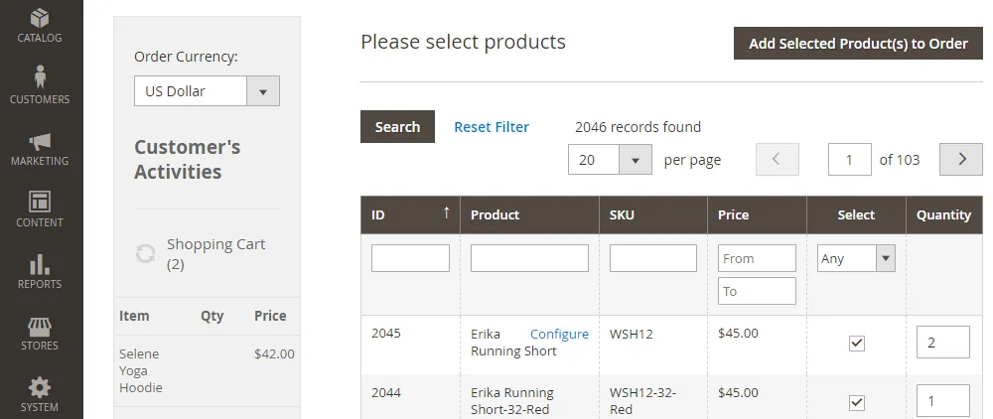Click SKU cell WSH12
The width and height of the screenshot is (993, 419).
click(x=631, y=334)
